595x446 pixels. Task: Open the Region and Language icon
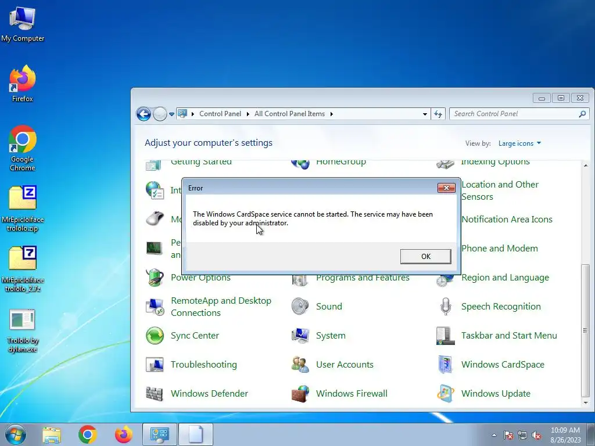[445, 280]
